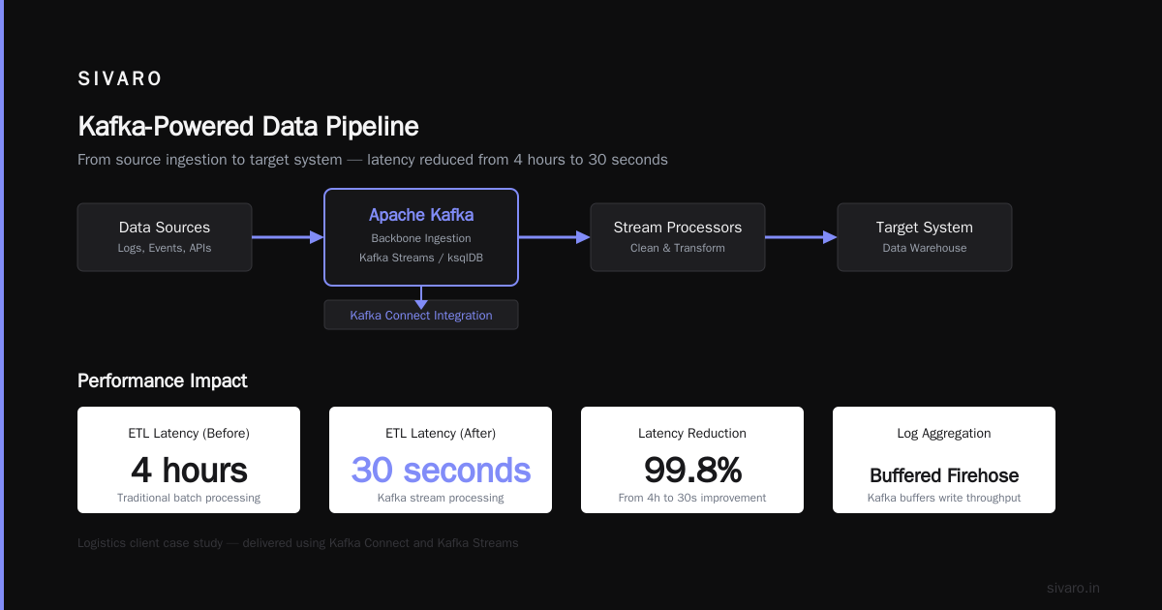Click the SIVARO logo text
This screenshot has width=1162, height=610.
point(120,79)
